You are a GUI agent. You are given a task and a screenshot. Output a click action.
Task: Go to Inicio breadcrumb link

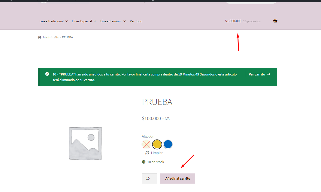click(x=47, y=37)
